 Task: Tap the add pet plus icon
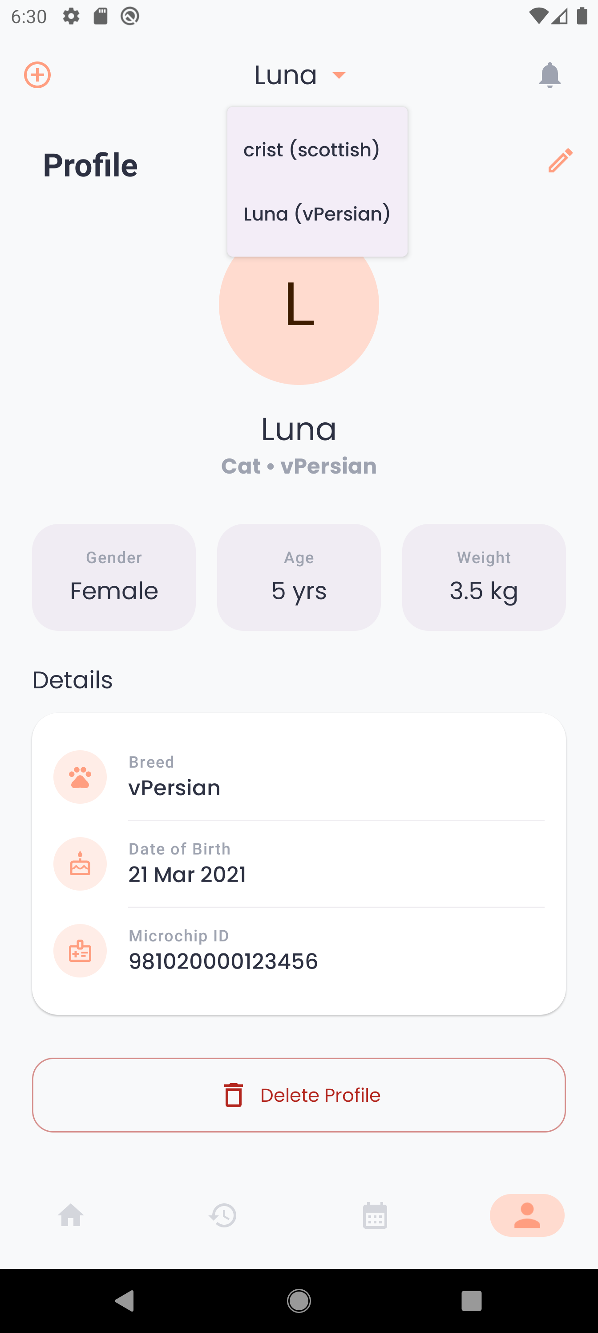pyautogui.click(x=37, y=75)
